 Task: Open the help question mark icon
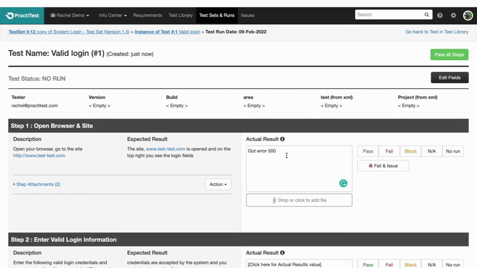pyautogui.click(x=440, y=15)
